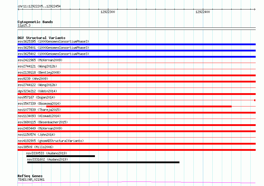Click the thin red line under esv2422965
Screen dimensions: 264x186
click(x=136, y=63)
